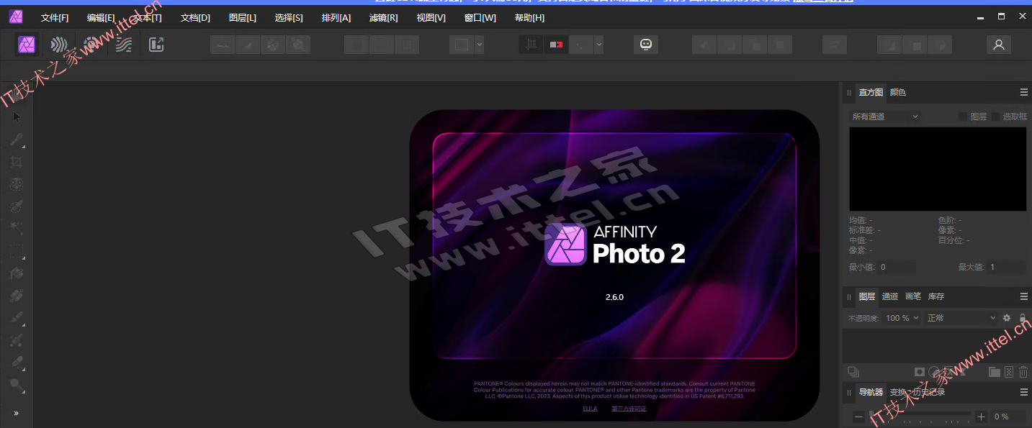Click the zoom out minus in Navigator
This screenshot has height=428, width=1032.
858,416
